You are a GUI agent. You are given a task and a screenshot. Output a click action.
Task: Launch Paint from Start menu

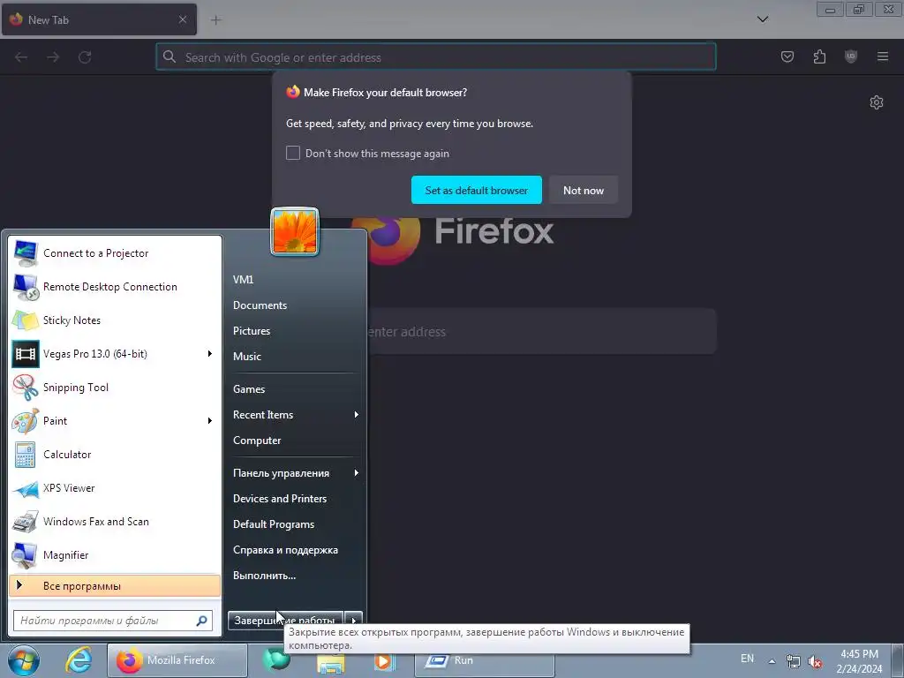tap(115, 421)
